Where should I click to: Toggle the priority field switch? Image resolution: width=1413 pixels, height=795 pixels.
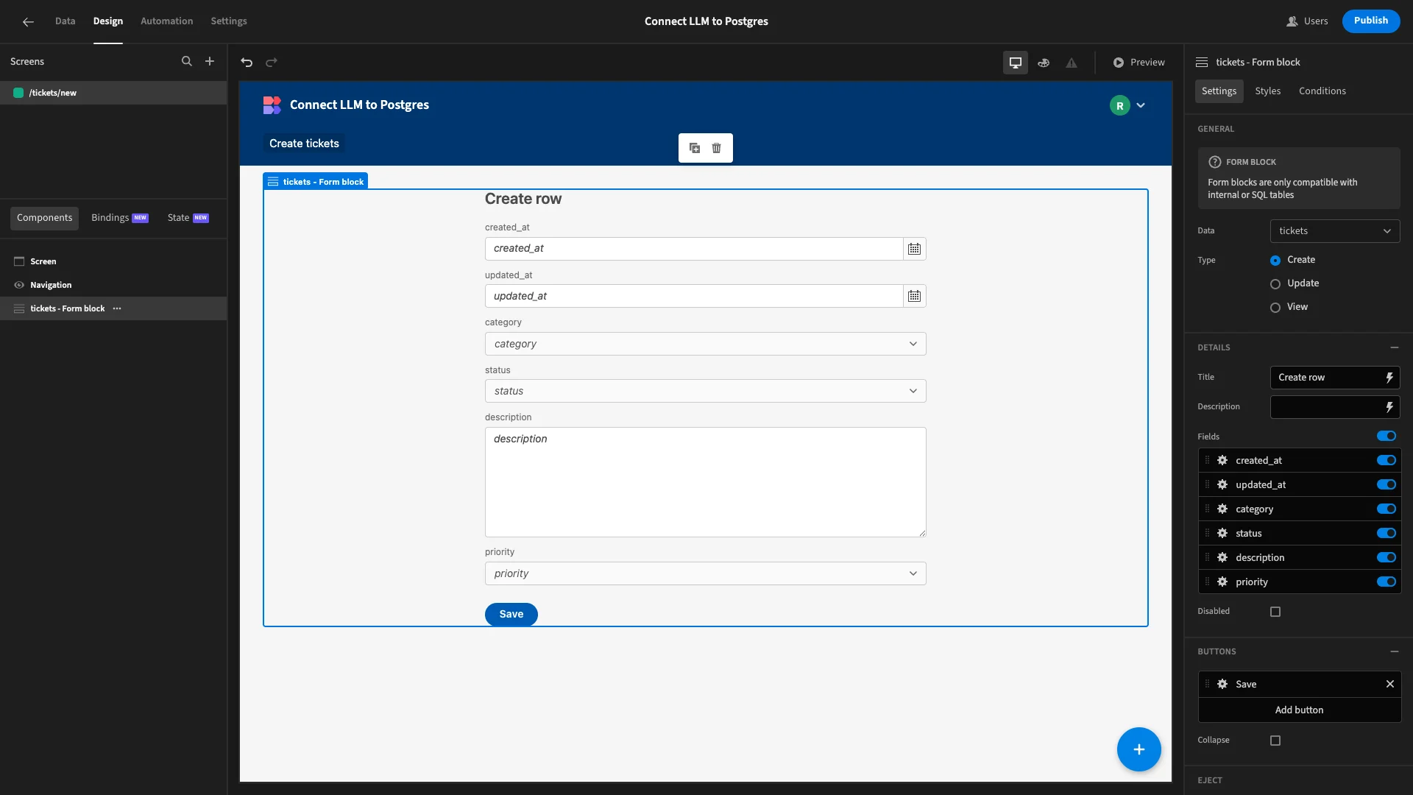pyautogui.click(x=1387, y=582)
